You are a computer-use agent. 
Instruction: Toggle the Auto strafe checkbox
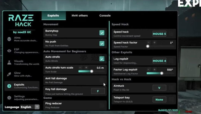coord(102,59)
